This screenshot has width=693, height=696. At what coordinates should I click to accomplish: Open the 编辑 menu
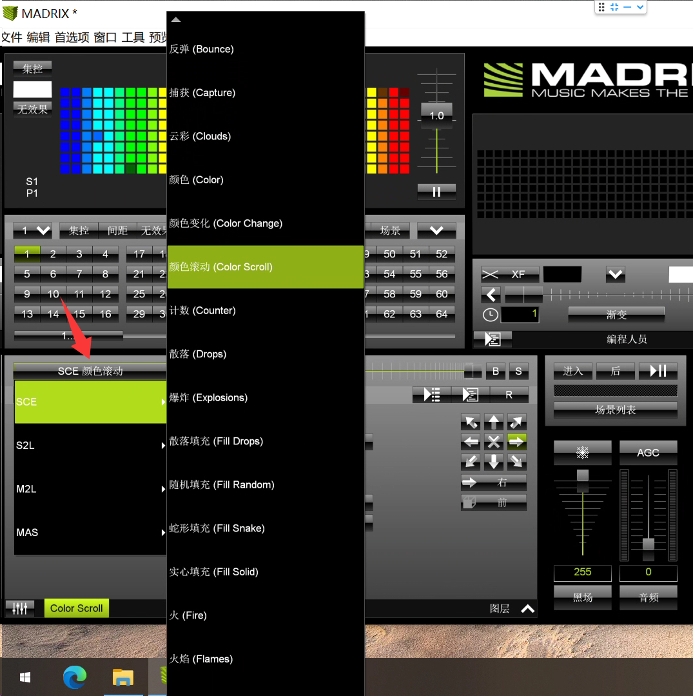tap(38, 37)
